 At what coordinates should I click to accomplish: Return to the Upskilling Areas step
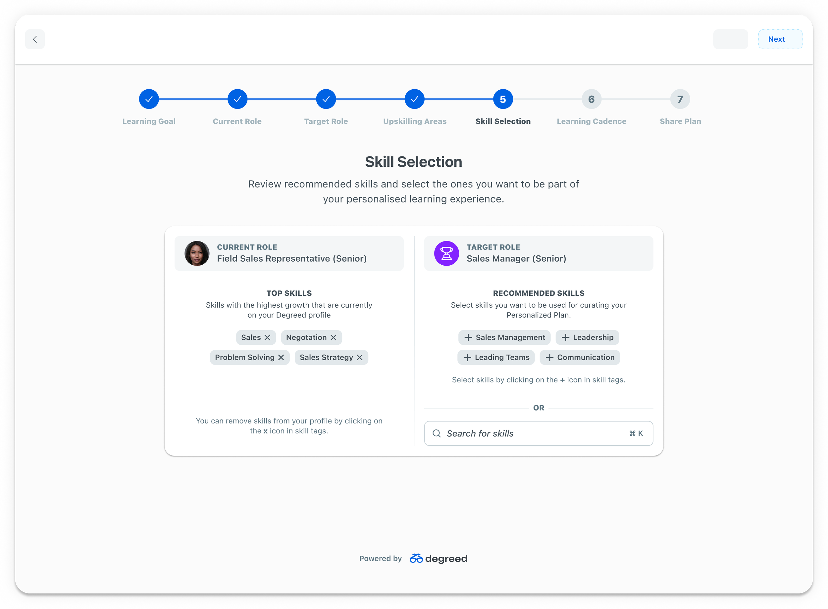pyautogui.click(x=415, y=99)
